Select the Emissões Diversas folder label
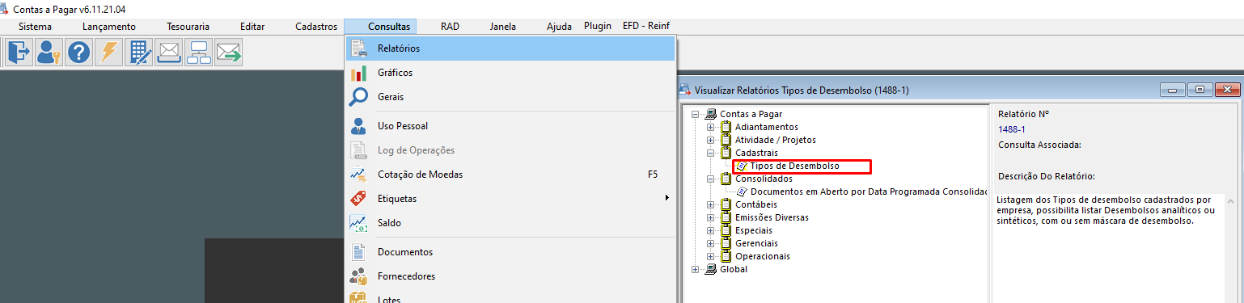This screenshot has height=303, width=1244. [x=772, y=217]
